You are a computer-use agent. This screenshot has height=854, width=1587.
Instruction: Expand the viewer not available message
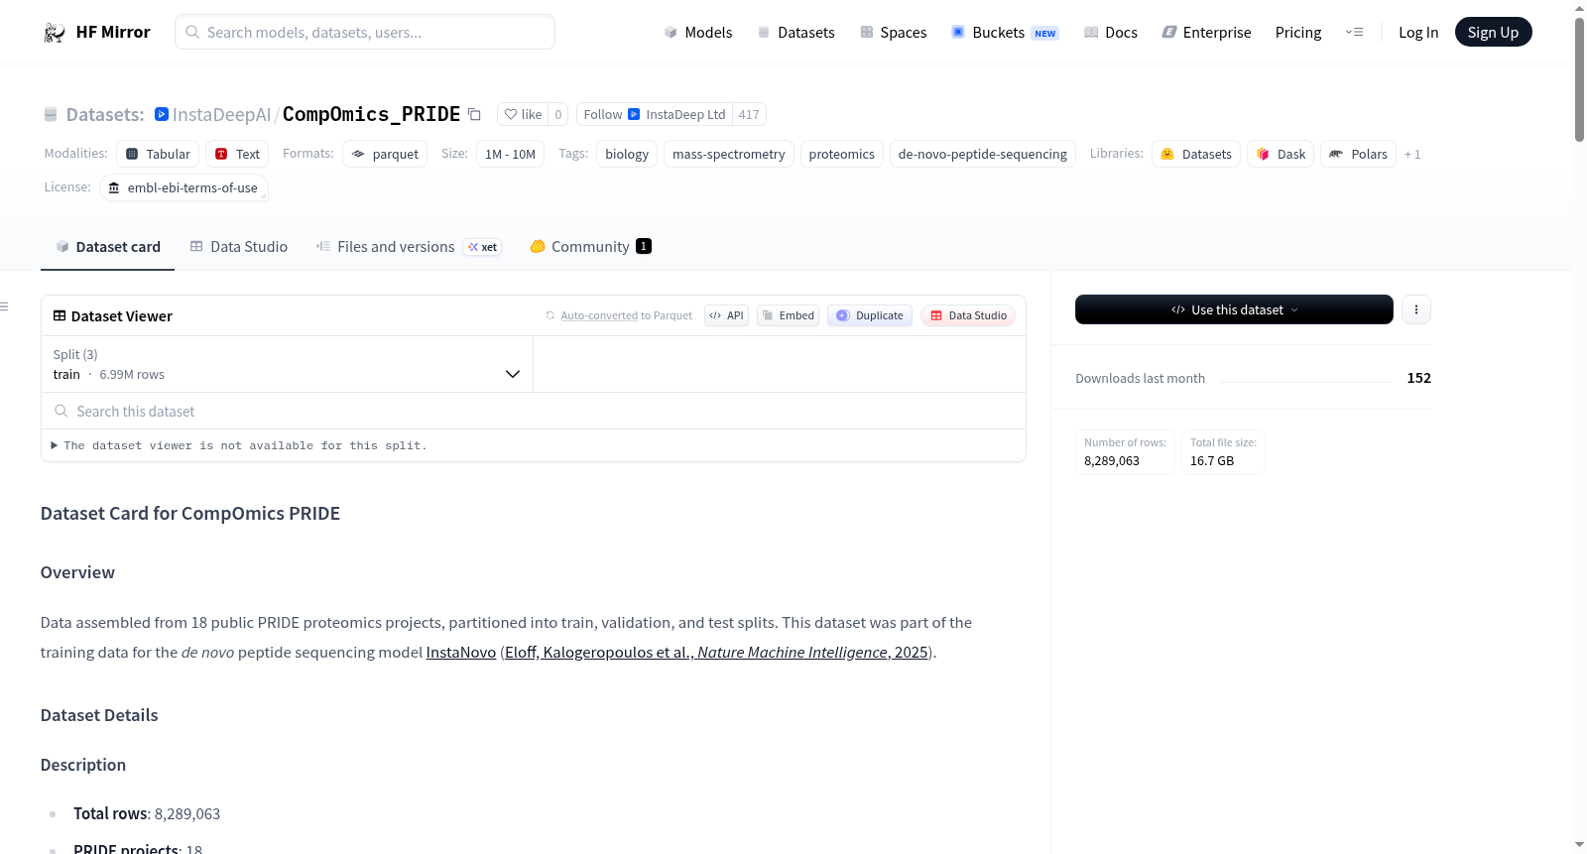[x=239, y=445]
